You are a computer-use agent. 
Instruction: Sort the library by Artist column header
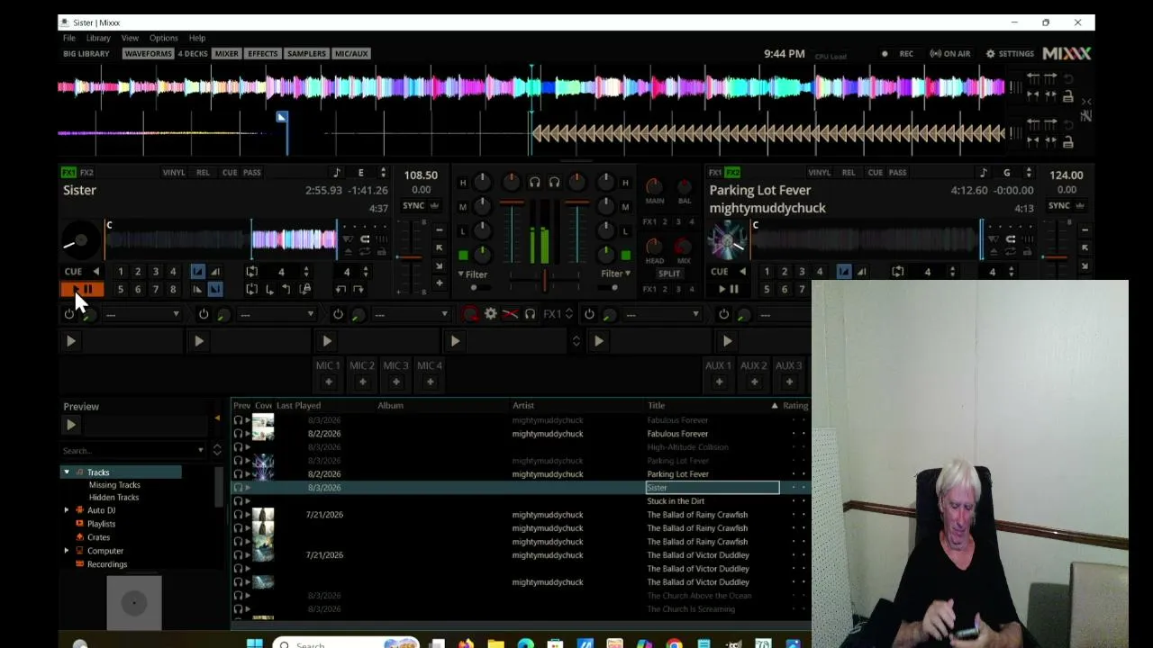coord(523,406)
